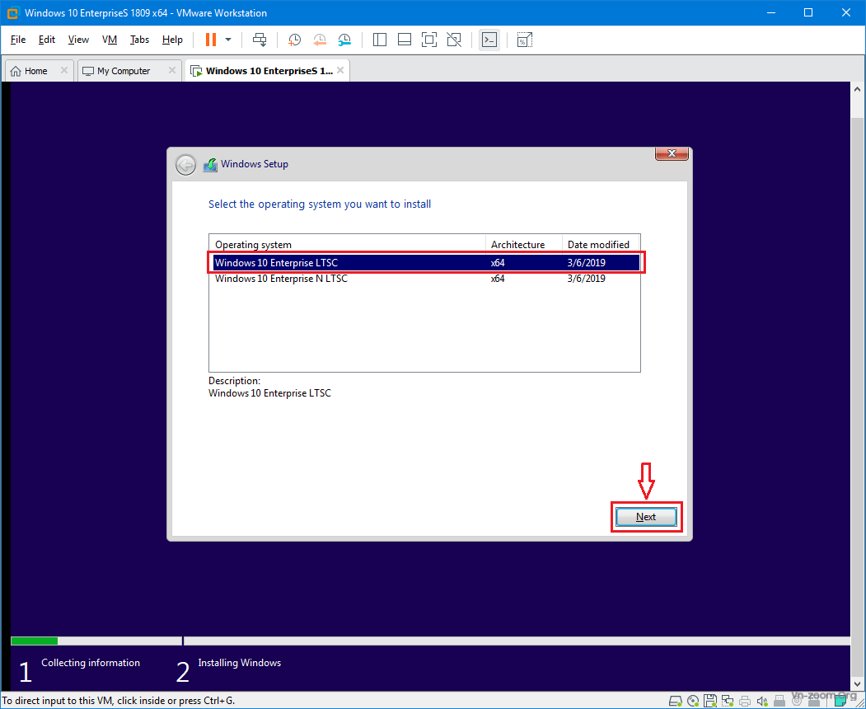Click the 'Description:' label
The height and width of the screenshot is (709, 866).
click(x=234, y=381)
